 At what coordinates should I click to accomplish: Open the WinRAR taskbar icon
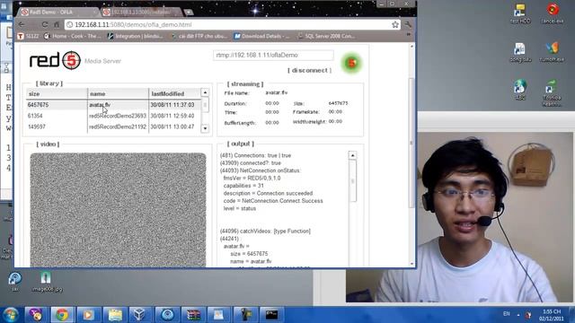pyautogui.click(x=193, y=315)
